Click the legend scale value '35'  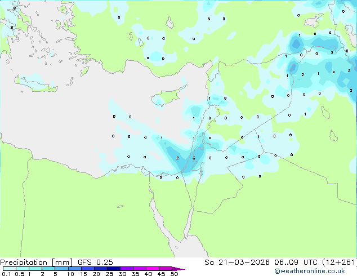135,274
